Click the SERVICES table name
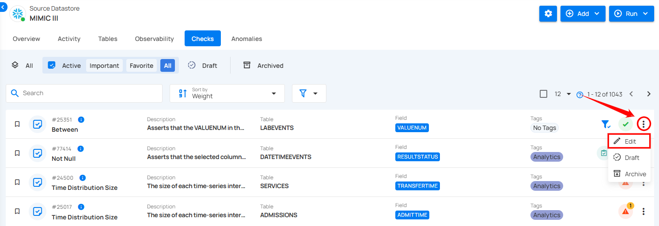659x226 pixels. [274, 186]
